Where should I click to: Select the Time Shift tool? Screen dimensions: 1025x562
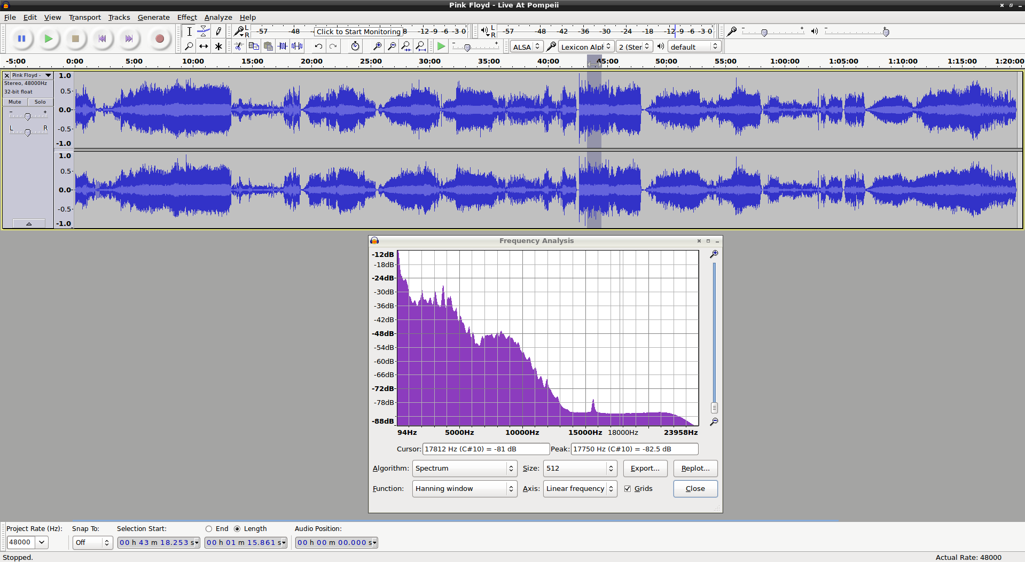pyautogui.click(x=204, y=46)
